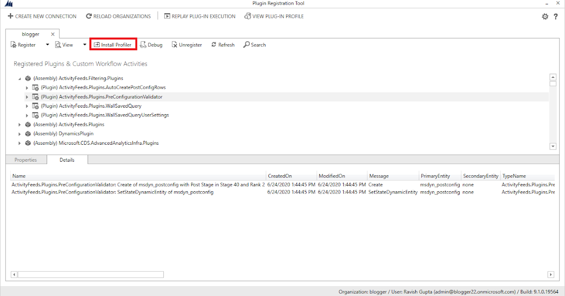The image size is (565, 296).
Task: Click Create New Connection
Action: click(x=42, y=16)
